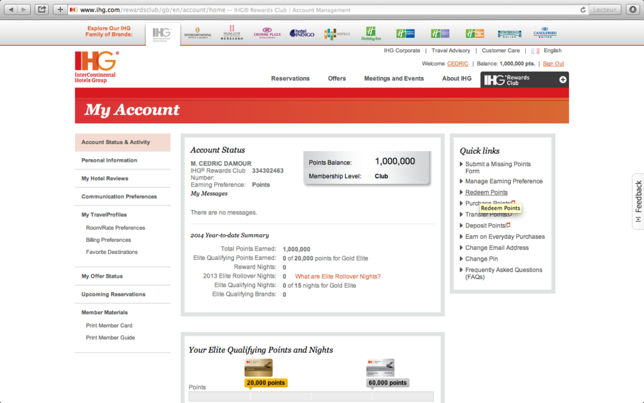
Task: Open the Staybridge Suites brand logo
Action: (x=509, y=34)
